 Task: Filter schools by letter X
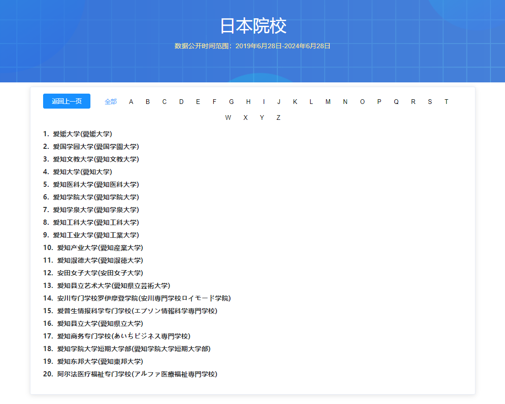(x=245, y=118)
